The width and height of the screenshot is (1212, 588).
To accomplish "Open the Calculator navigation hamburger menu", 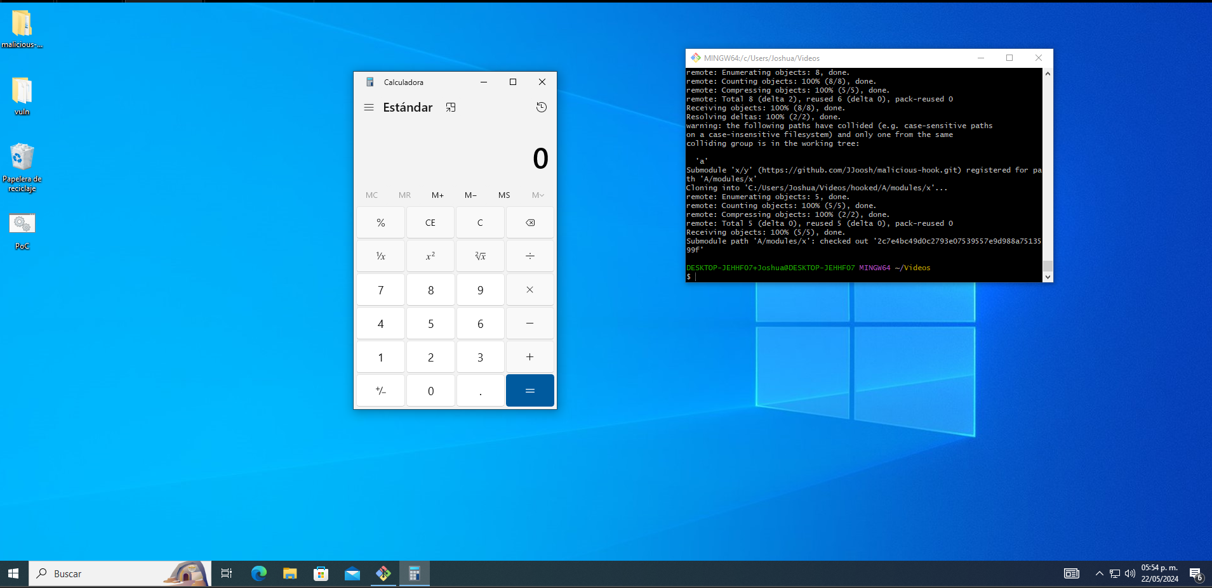I will pos(369,107).
